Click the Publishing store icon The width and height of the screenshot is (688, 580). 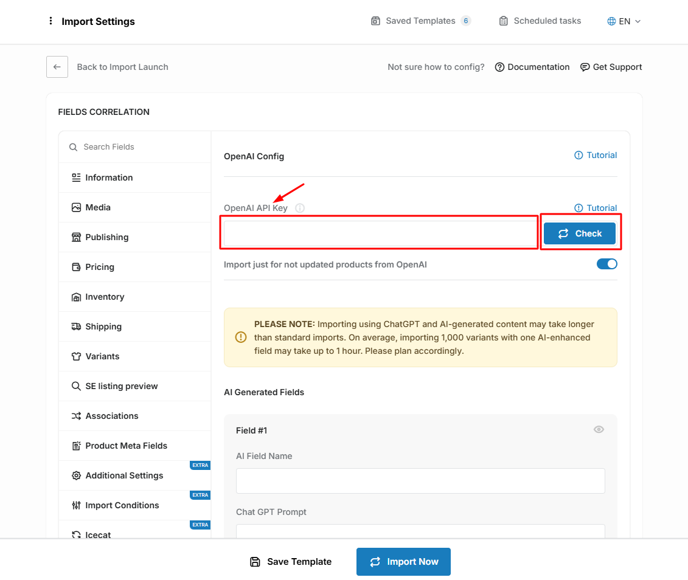coord(77,237)
